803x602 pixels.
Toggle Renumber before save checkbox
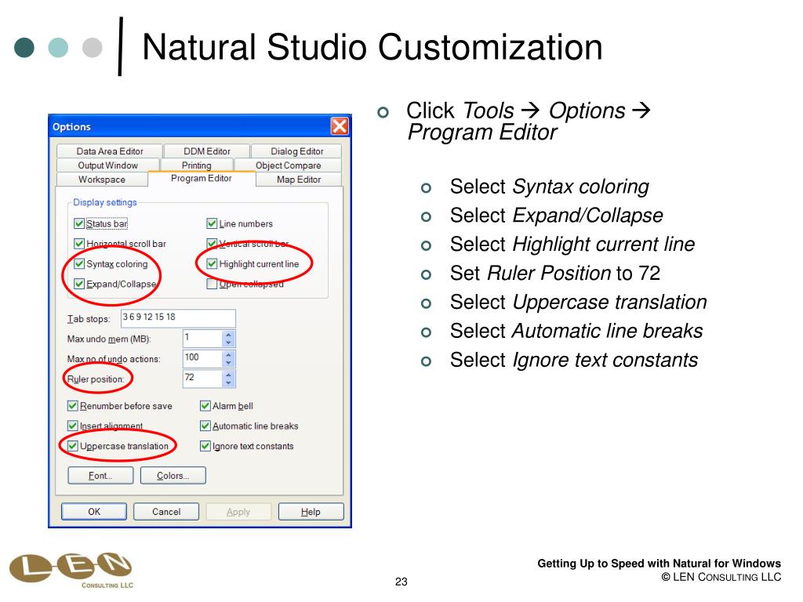pyautogui.click(x=72, y=406)
